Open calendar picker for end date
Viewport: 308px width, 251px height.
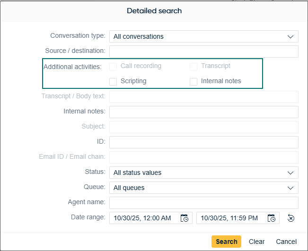tap(272, 218)
